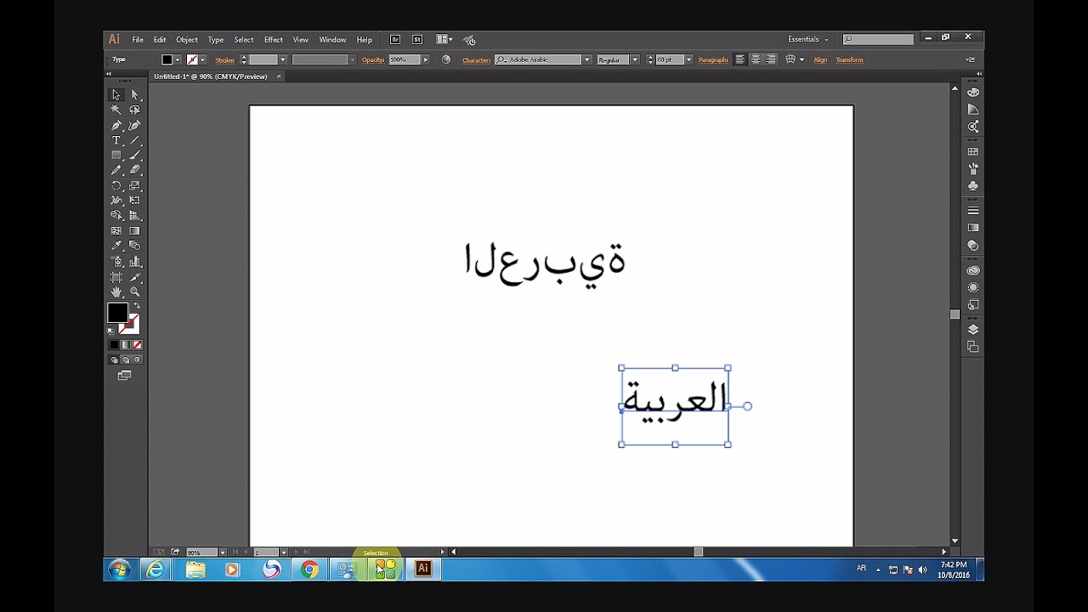Select the Line Segment tool
Viewport: 1088px width, 612px height.
pos(134,140)
